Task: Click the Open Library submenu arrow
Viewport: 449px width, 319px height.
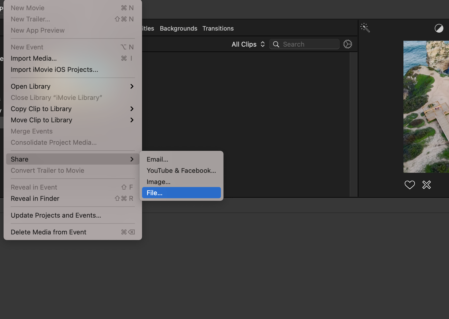Action: 132,86
